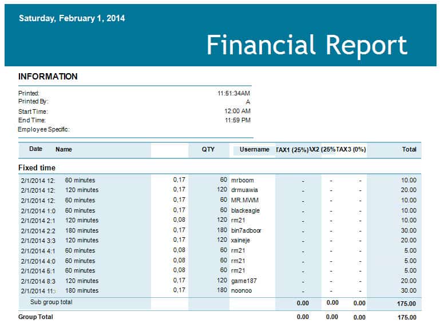Image resolution: width=440 pixels, height=323 pixels.
Task: Click the 2/1/2014 4:1 date cell
Action: (x=38, y=251)
